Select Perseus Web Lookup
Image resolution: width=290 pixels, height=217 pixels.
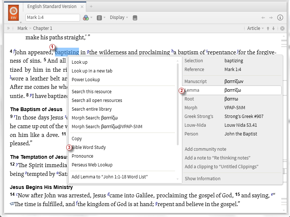(x=92, y=165)
